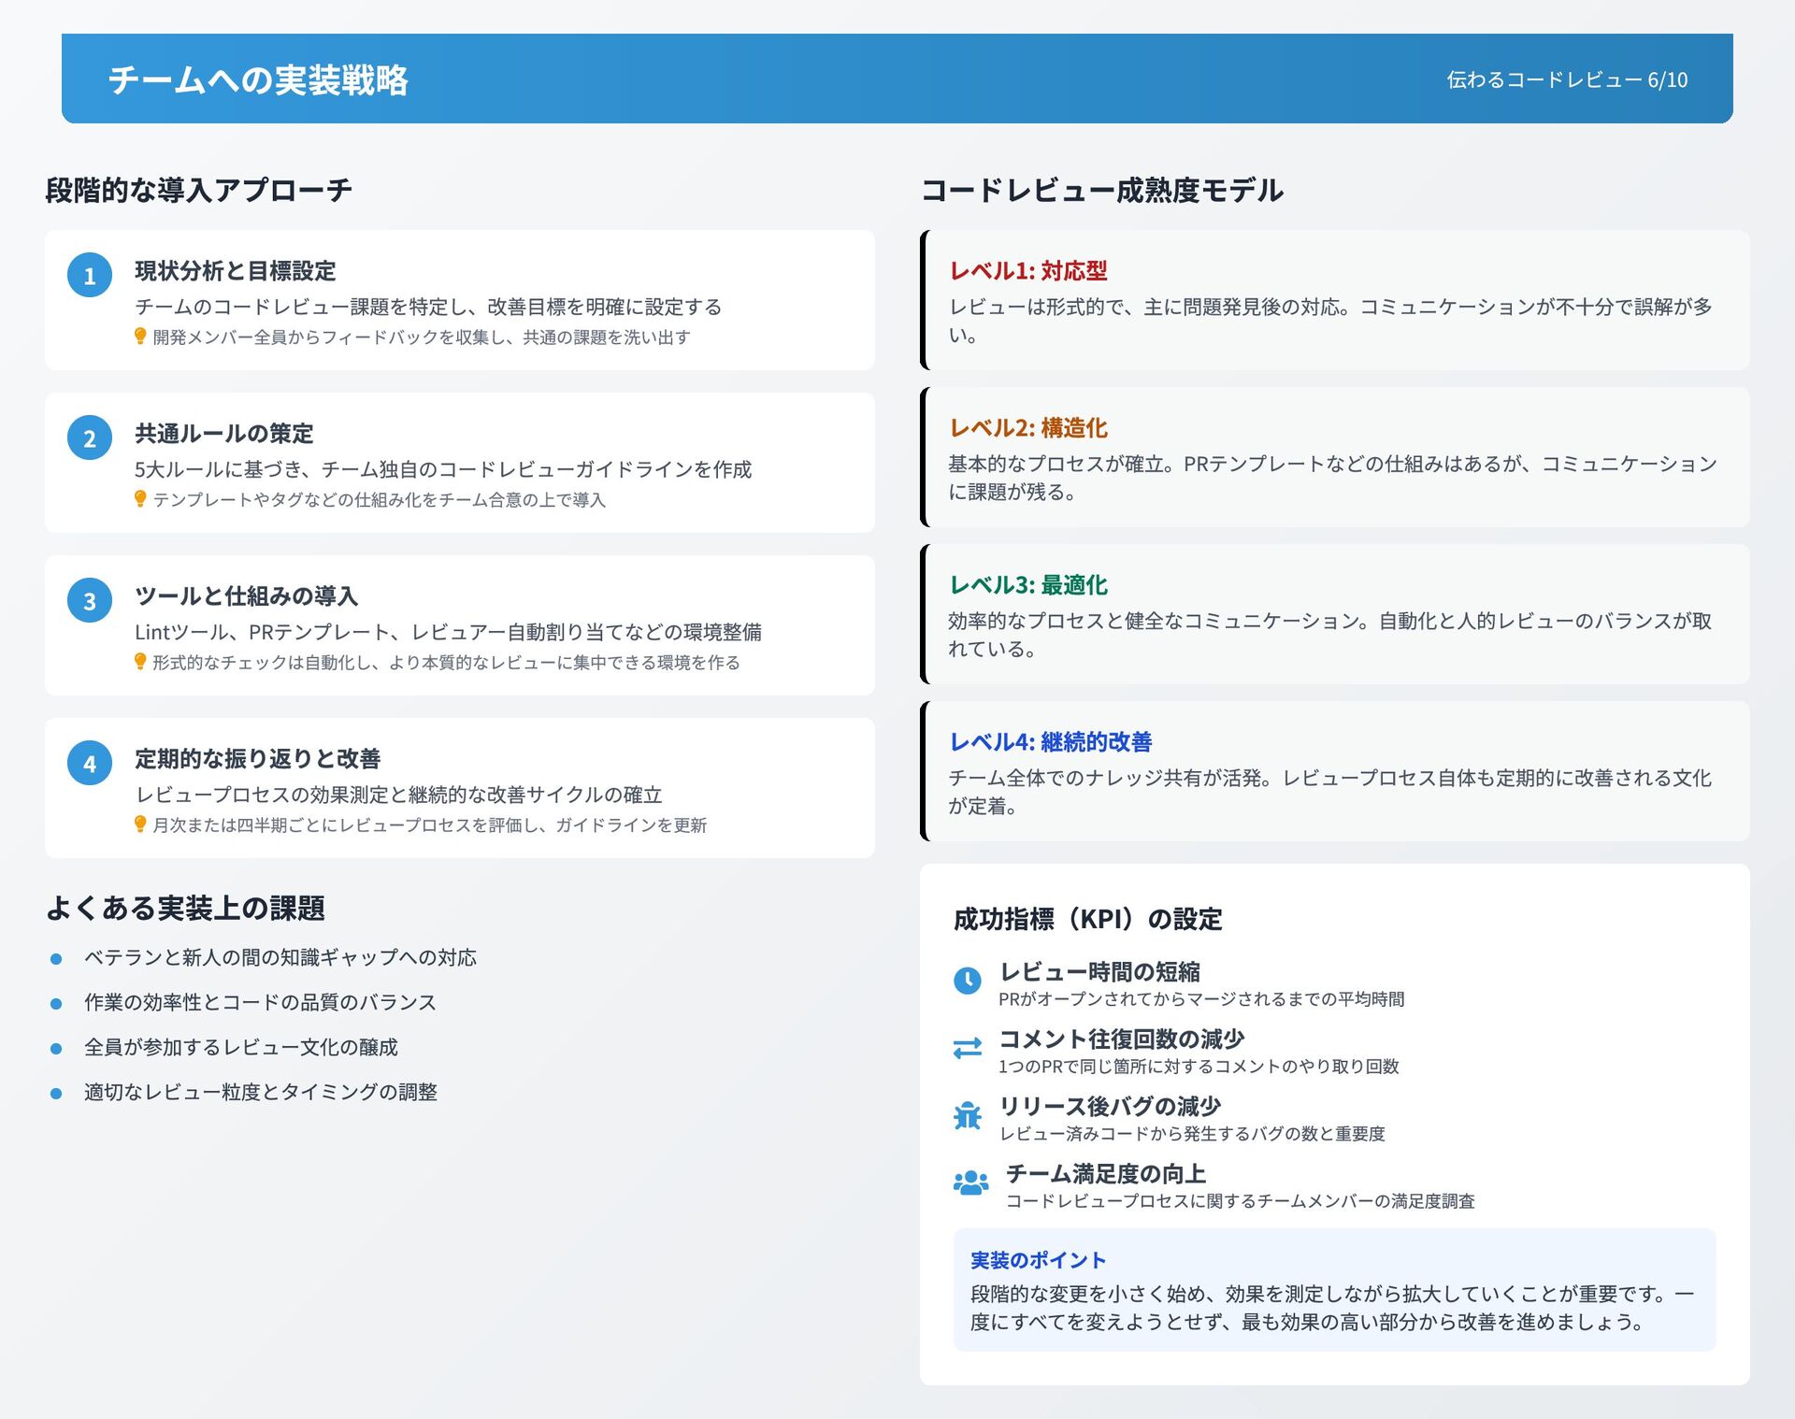Select the レベル4: 継続的改善 heading
Image resolution: width=1795 pixels, height=1419 pixels.
(1051, 742)
